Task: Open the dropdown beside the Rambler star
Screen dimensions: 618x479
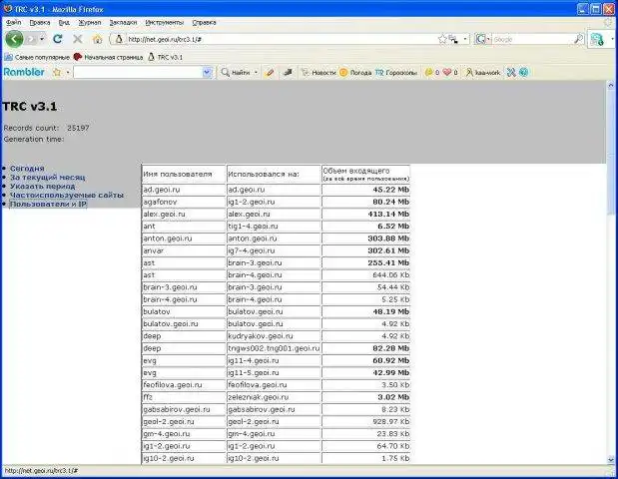Action: point(68,73)
